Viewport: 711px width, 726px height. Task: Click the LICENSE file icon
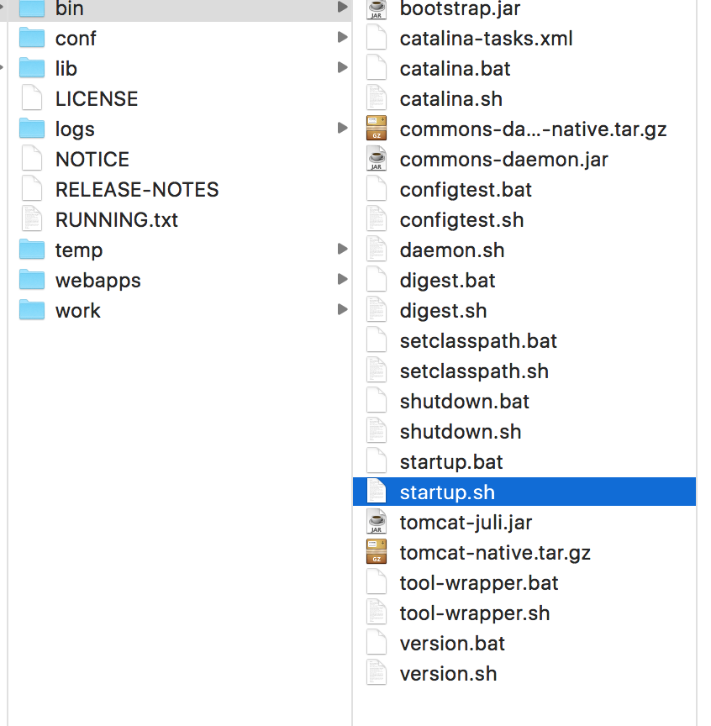32,98
